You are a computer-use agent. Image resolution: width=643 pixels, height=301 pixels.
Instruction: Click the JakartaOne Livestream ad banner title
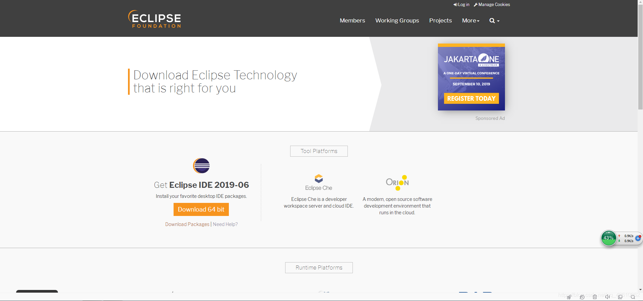click(x=471, y=60)
